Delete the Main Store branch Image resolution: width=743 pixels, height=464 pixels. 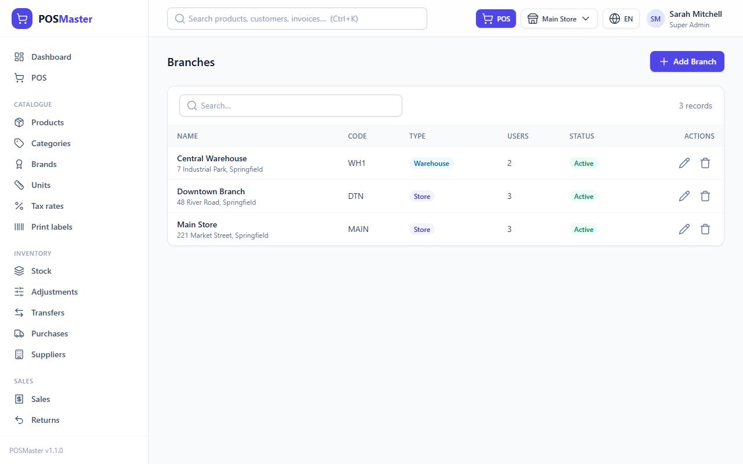point(705,229)
